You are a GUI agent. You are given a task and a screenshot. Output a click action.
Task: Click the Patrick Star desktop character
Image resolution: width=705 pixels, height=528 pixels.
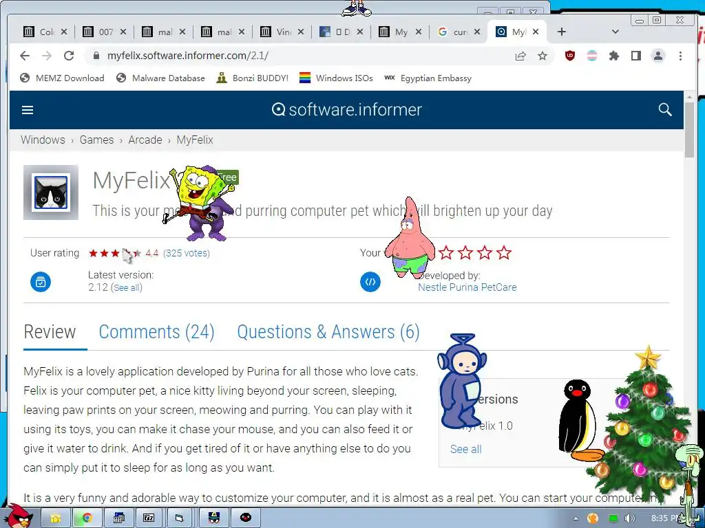pos(410,237)
